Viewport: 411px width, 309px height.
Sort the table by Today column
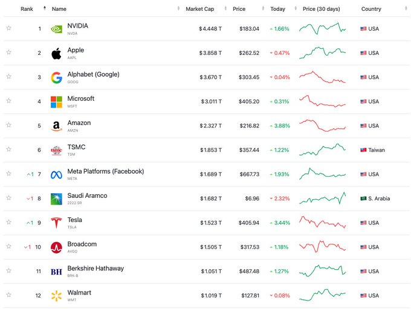[277, 9]
